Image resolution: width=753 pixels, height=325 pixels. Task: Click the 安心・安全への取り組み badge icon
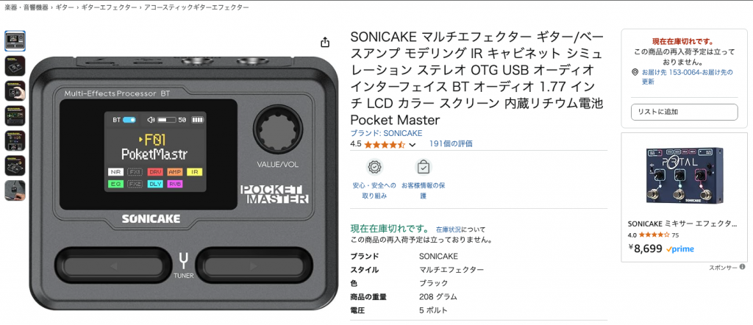374,167
